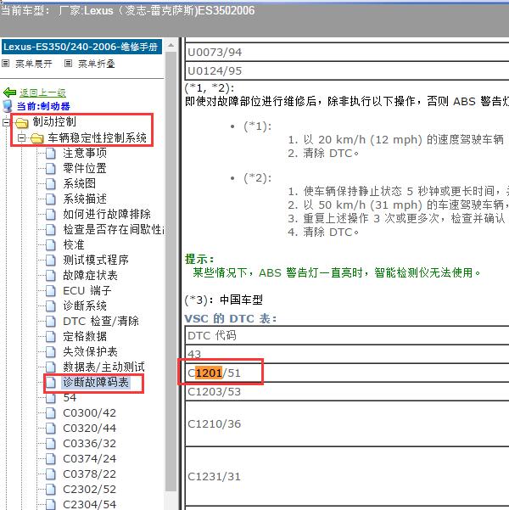Collapse the 车辆稳定性控制系统 subfolder

21,138
